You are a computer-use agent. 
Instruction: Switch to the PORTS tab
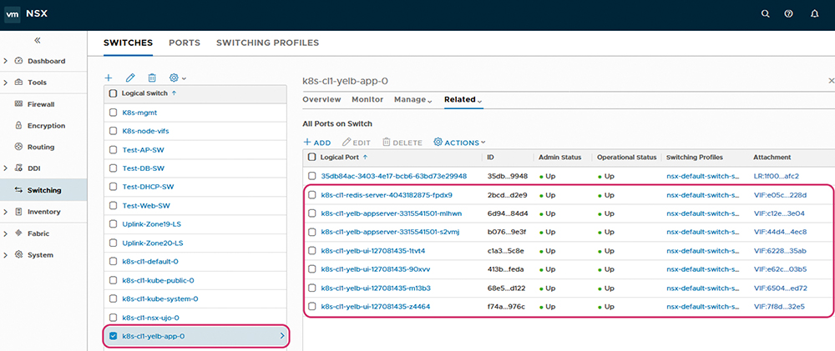(x=185, y=43)
